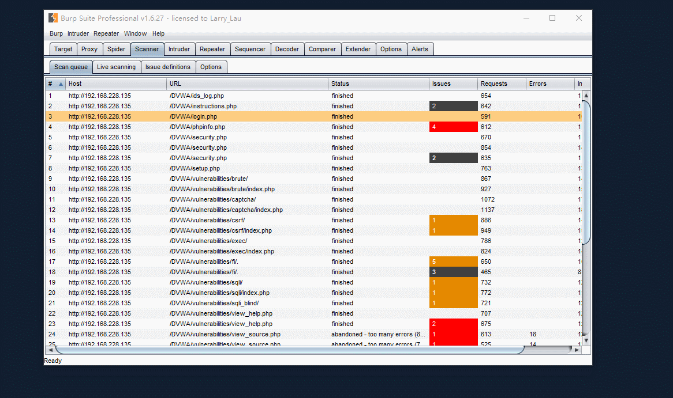This screenshot has width=673, height=398.
Task: Sort by the Host column header
Action: (x=116, y=84)
